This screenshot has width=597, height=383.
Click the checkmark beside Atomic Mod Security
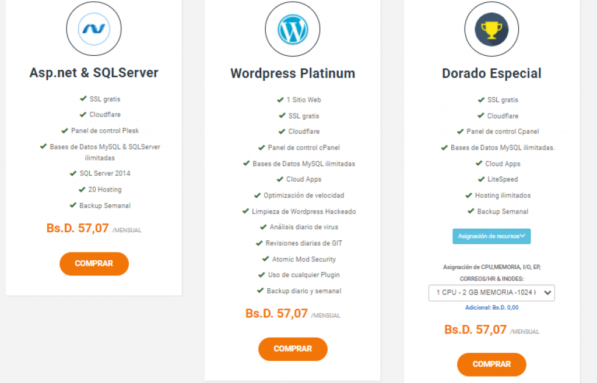pos(266,259)
